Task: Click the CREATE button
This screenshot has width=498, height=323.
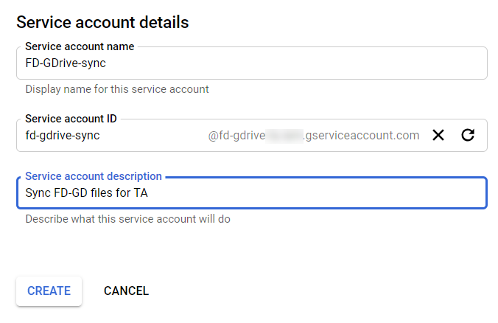Action: point(49,291)
